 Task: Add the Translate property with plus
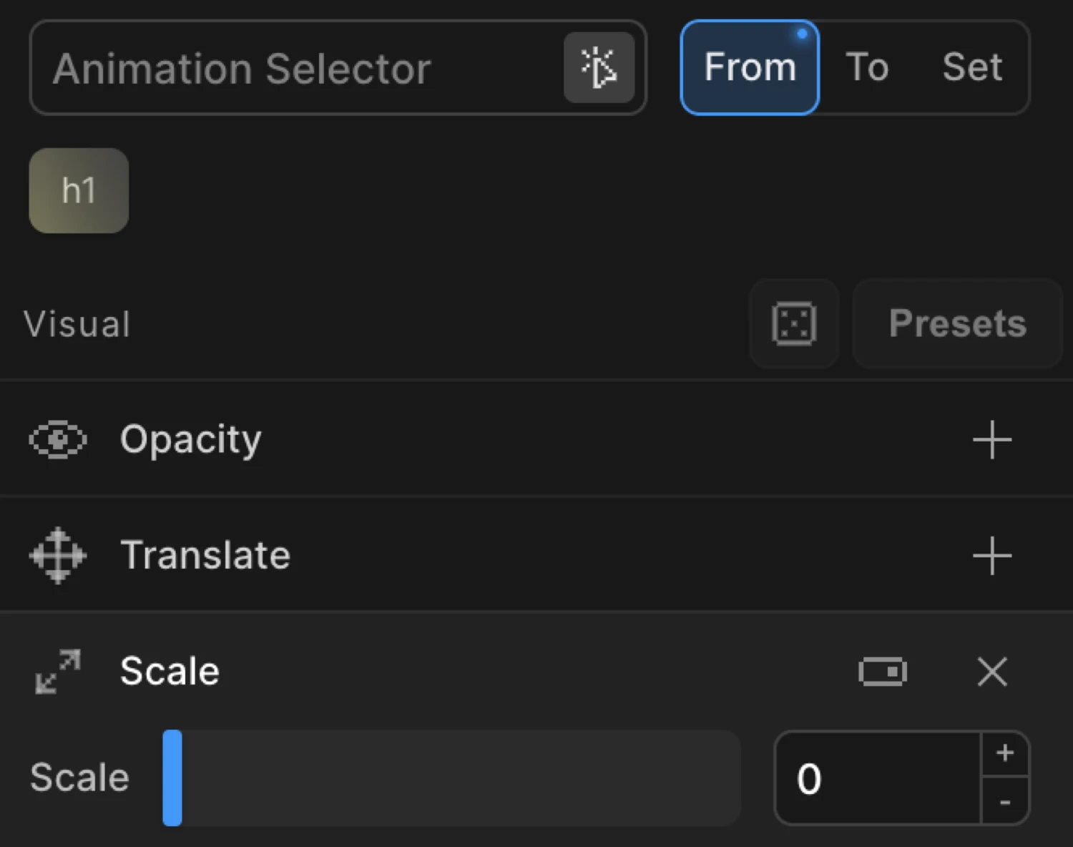[x=991, y=555]
